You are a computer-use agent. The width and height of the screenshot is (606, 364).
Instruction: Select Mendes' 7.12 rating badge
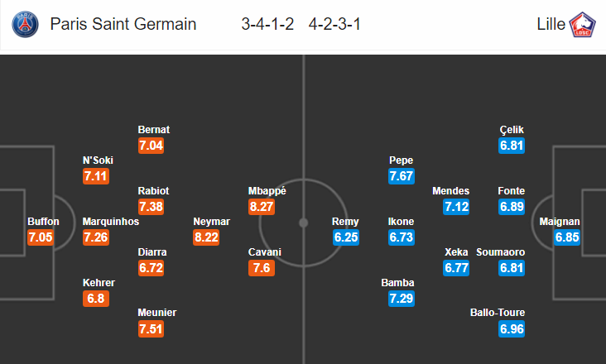pos(456,207)
